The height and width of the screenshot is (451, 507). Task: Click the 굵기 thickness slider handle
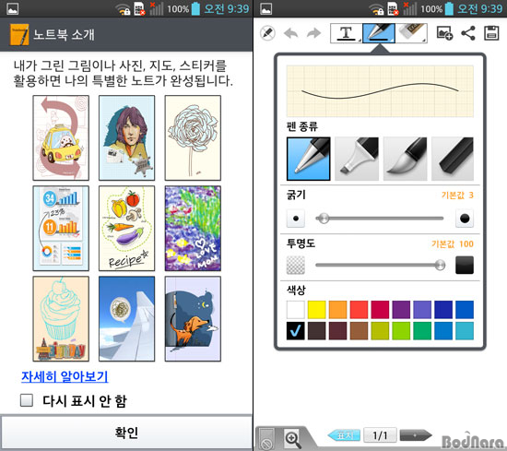323,219
